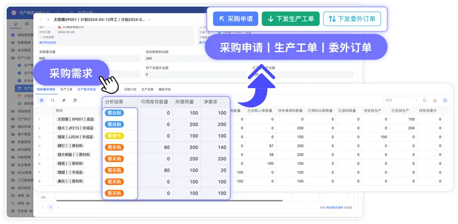
Task: Click 净需求 column header
Action: (x=211, y=102)
